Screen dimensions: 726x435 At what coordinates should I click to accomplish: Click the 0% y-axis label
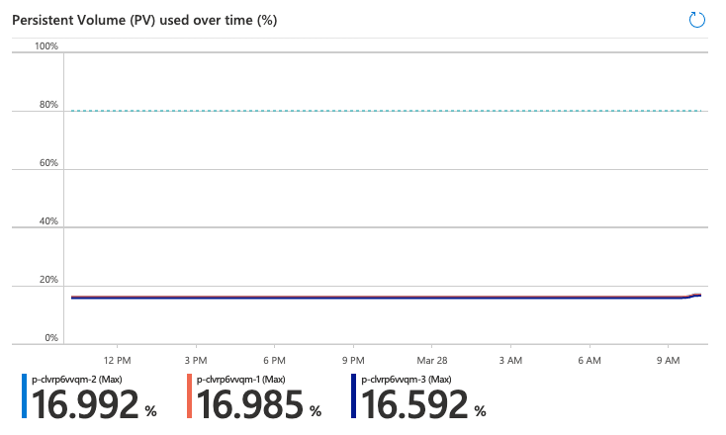[51, 338]
